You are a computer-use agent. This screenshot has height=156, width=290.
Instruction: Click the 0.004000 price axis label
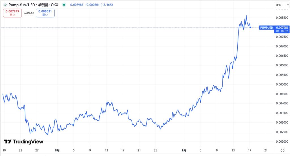pos(282,103)
